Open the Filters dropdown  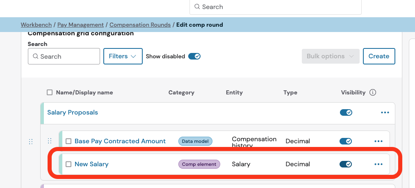point(123,56)
